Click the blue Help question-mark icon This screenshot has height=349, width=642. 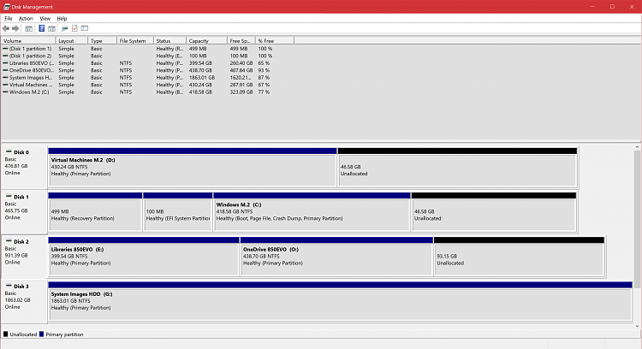[x=41, y=28]
